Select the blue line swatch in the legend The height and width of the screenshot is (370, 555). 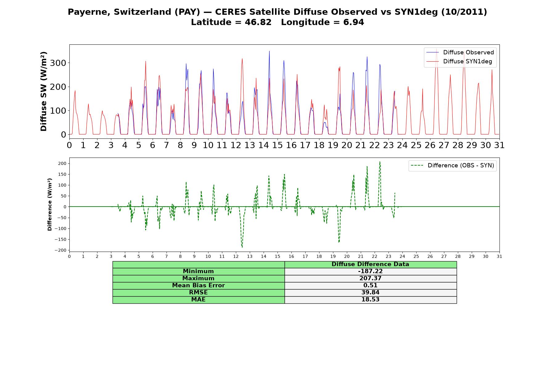pos(433,52)
